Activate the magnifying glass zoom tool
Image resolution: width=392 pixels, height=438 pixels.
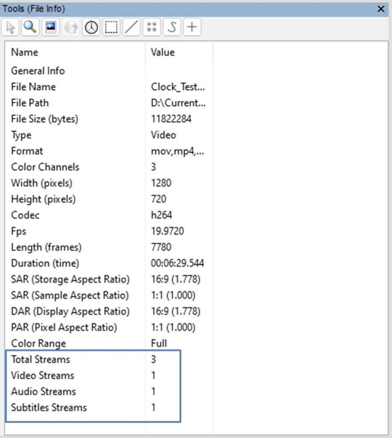click(x=30, y=27)
